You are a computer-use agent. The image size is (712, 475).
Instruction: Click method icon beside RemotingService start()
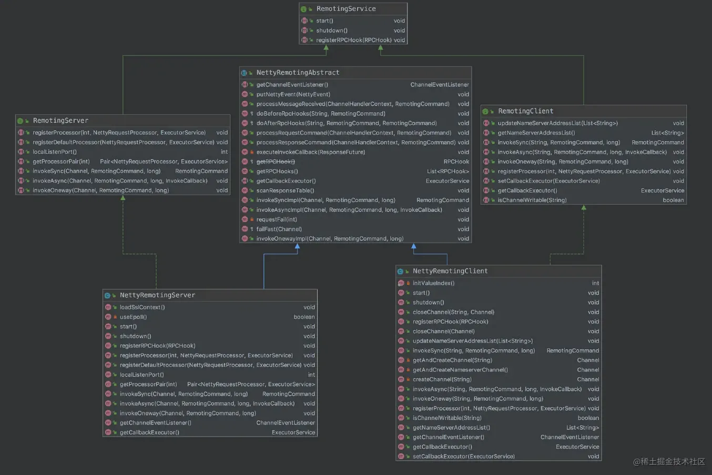[304, 21]
